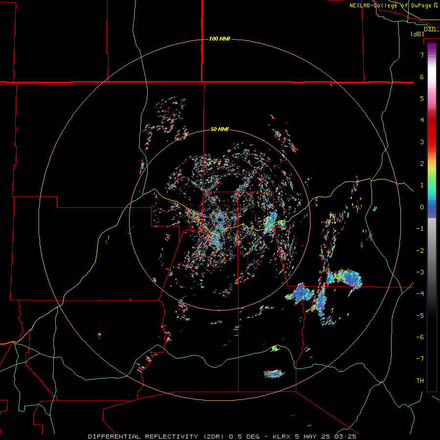Click the 6 value on the color scale
This screenshot has height=440, width=440.
pos(422,77)
